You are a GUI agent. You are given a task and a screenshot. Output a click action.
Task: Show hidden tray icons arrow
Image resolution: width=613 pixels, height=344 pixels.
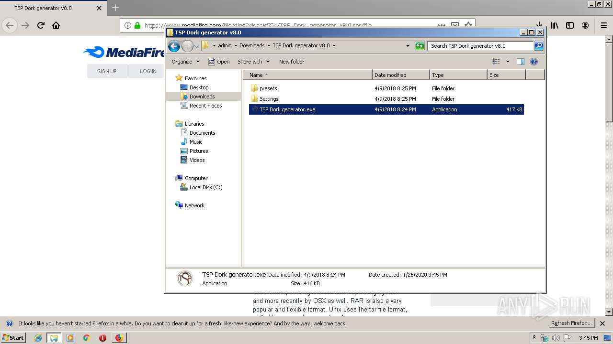click(534, 338)
